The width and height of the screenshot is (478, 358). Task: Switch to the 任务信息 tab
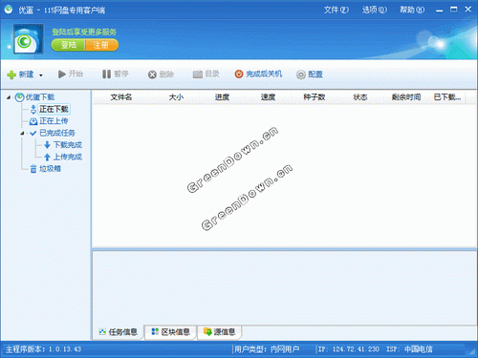click(119, 332)
